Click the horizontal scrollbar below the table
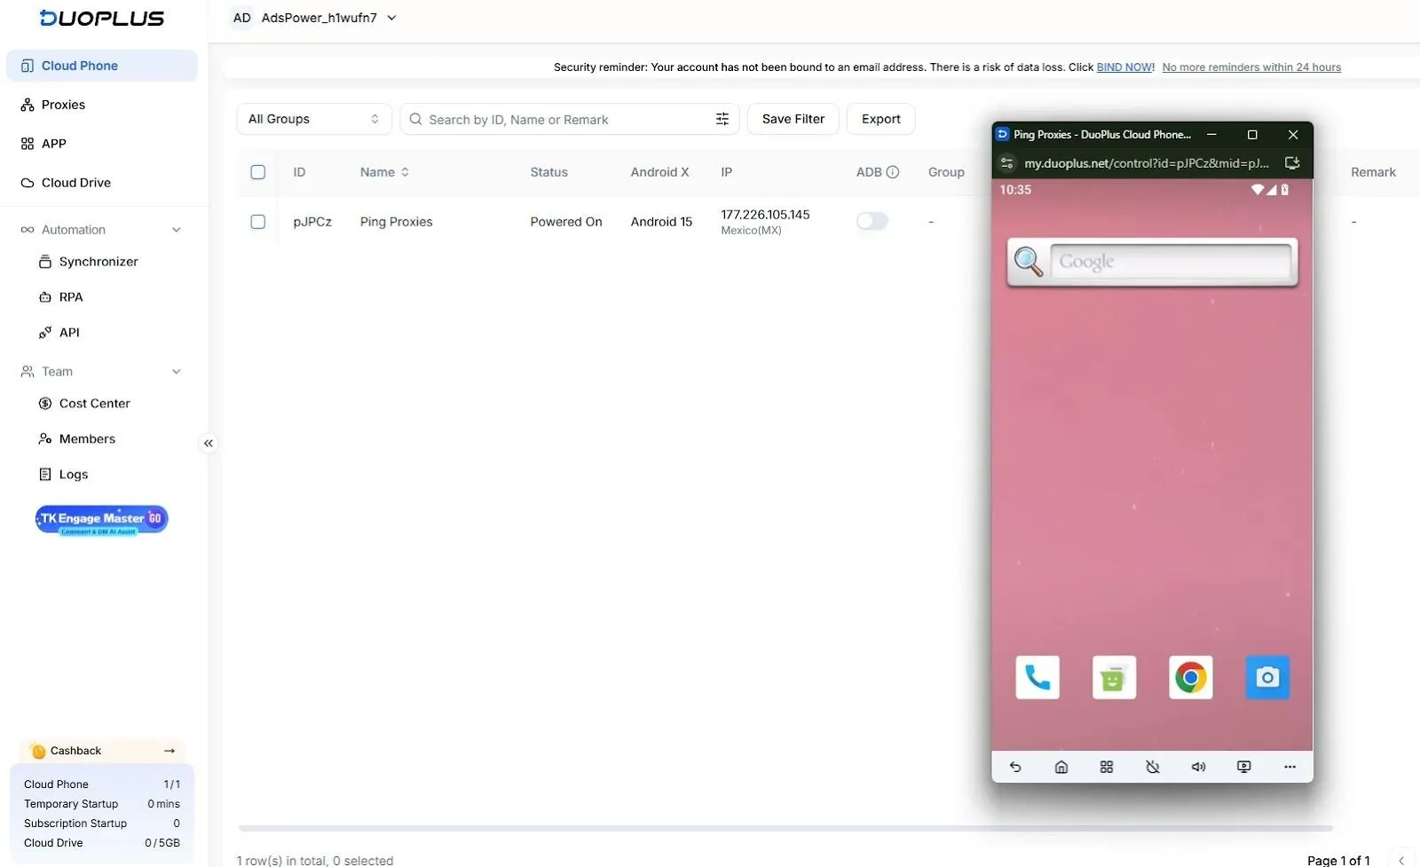1420x867 pixels. [x=785, y=828]
